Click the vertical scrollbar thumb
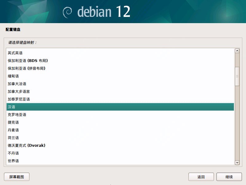 [237, 76]
